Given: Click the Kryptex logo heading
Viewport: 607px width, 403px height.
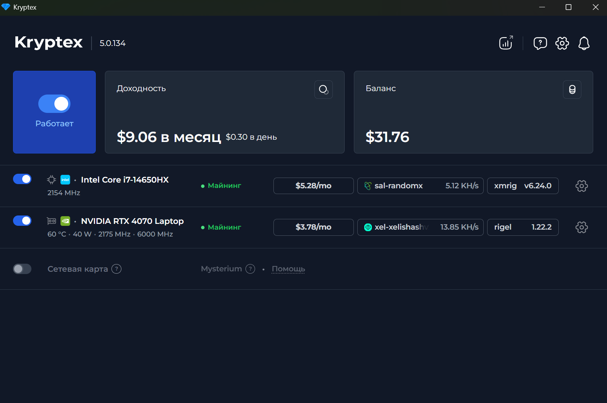Looking at the screenshot, I should point(49,42).
